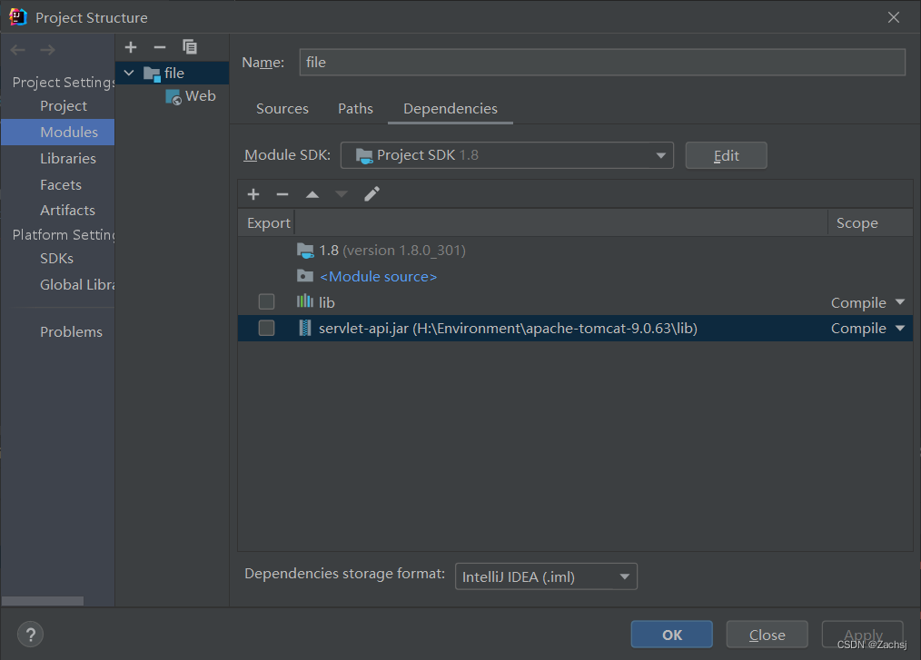
Task: Click the Apply button
Action: (863, 635)
